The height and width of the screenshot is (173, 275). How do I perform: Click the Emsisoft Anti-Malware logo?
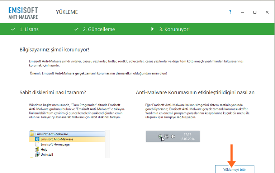tap(23, 13)
